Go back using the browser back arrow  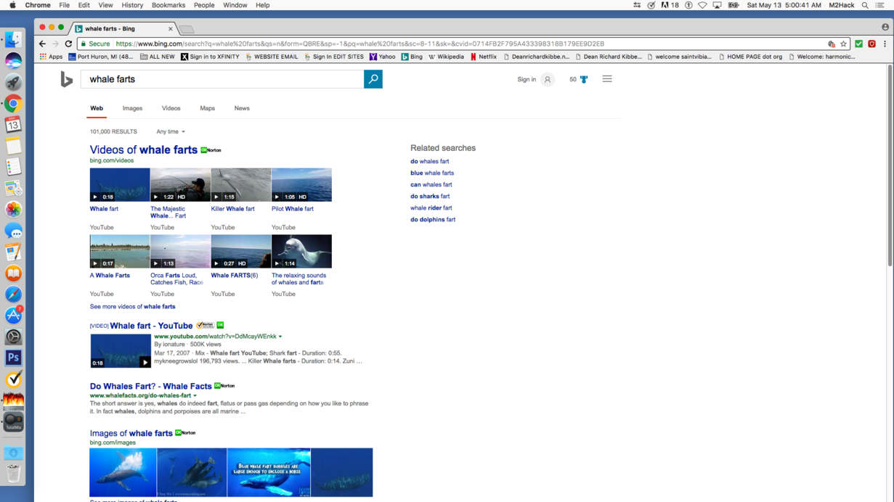tap(42, 44)
